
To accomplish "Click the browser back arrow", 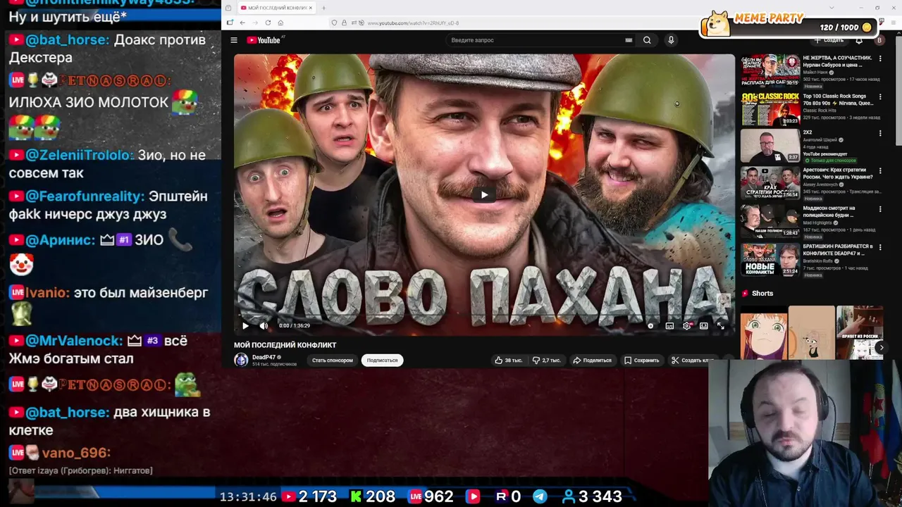I will pos(242,23).
